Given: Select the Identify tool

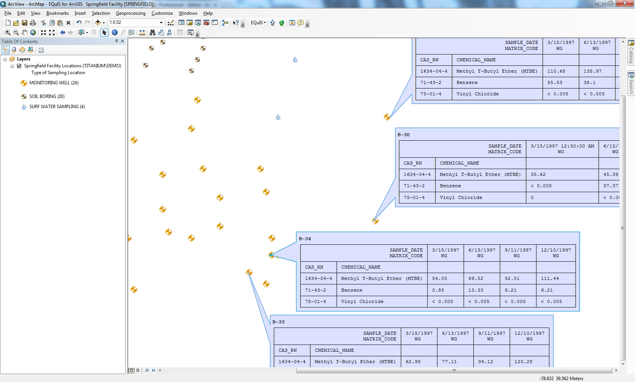Looking at the screenshot, I should coord(115,33).
